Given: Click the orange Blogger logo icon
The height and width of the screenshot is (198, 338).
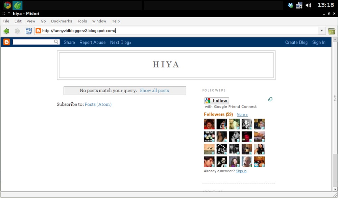Looking at the screenshot, I should 6,42.
